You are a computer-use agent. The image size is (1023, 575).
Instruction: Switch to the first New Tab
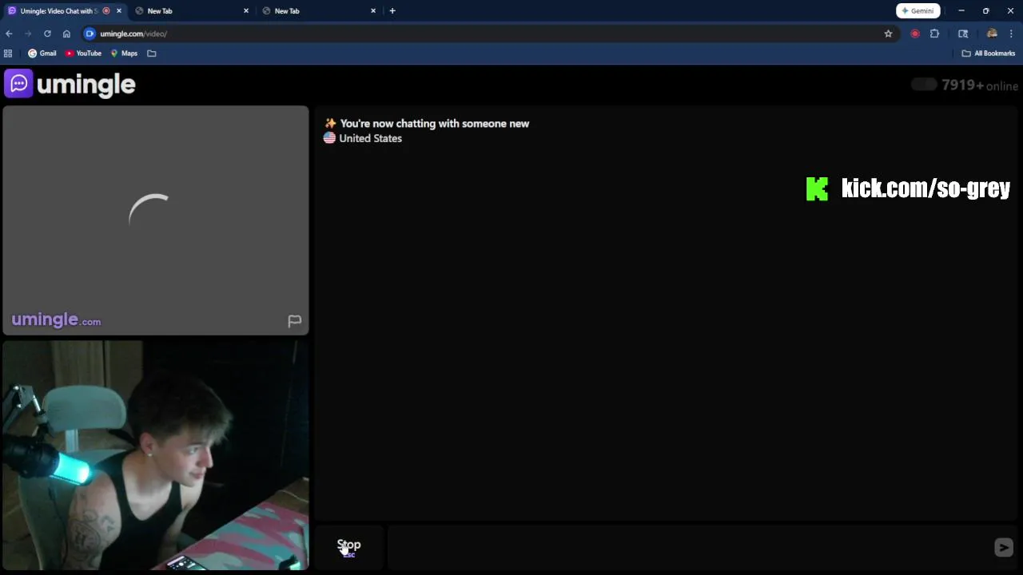click(x=160, y=11)
